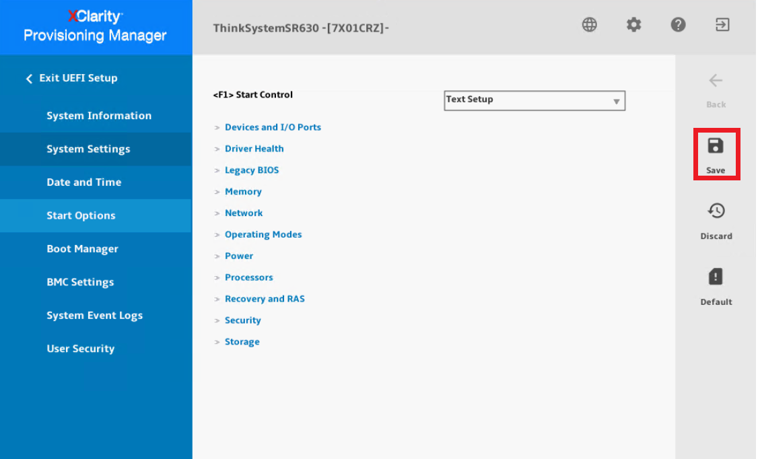Click the Back arrow icon
The image size is (758, 459).
[716, 81]
